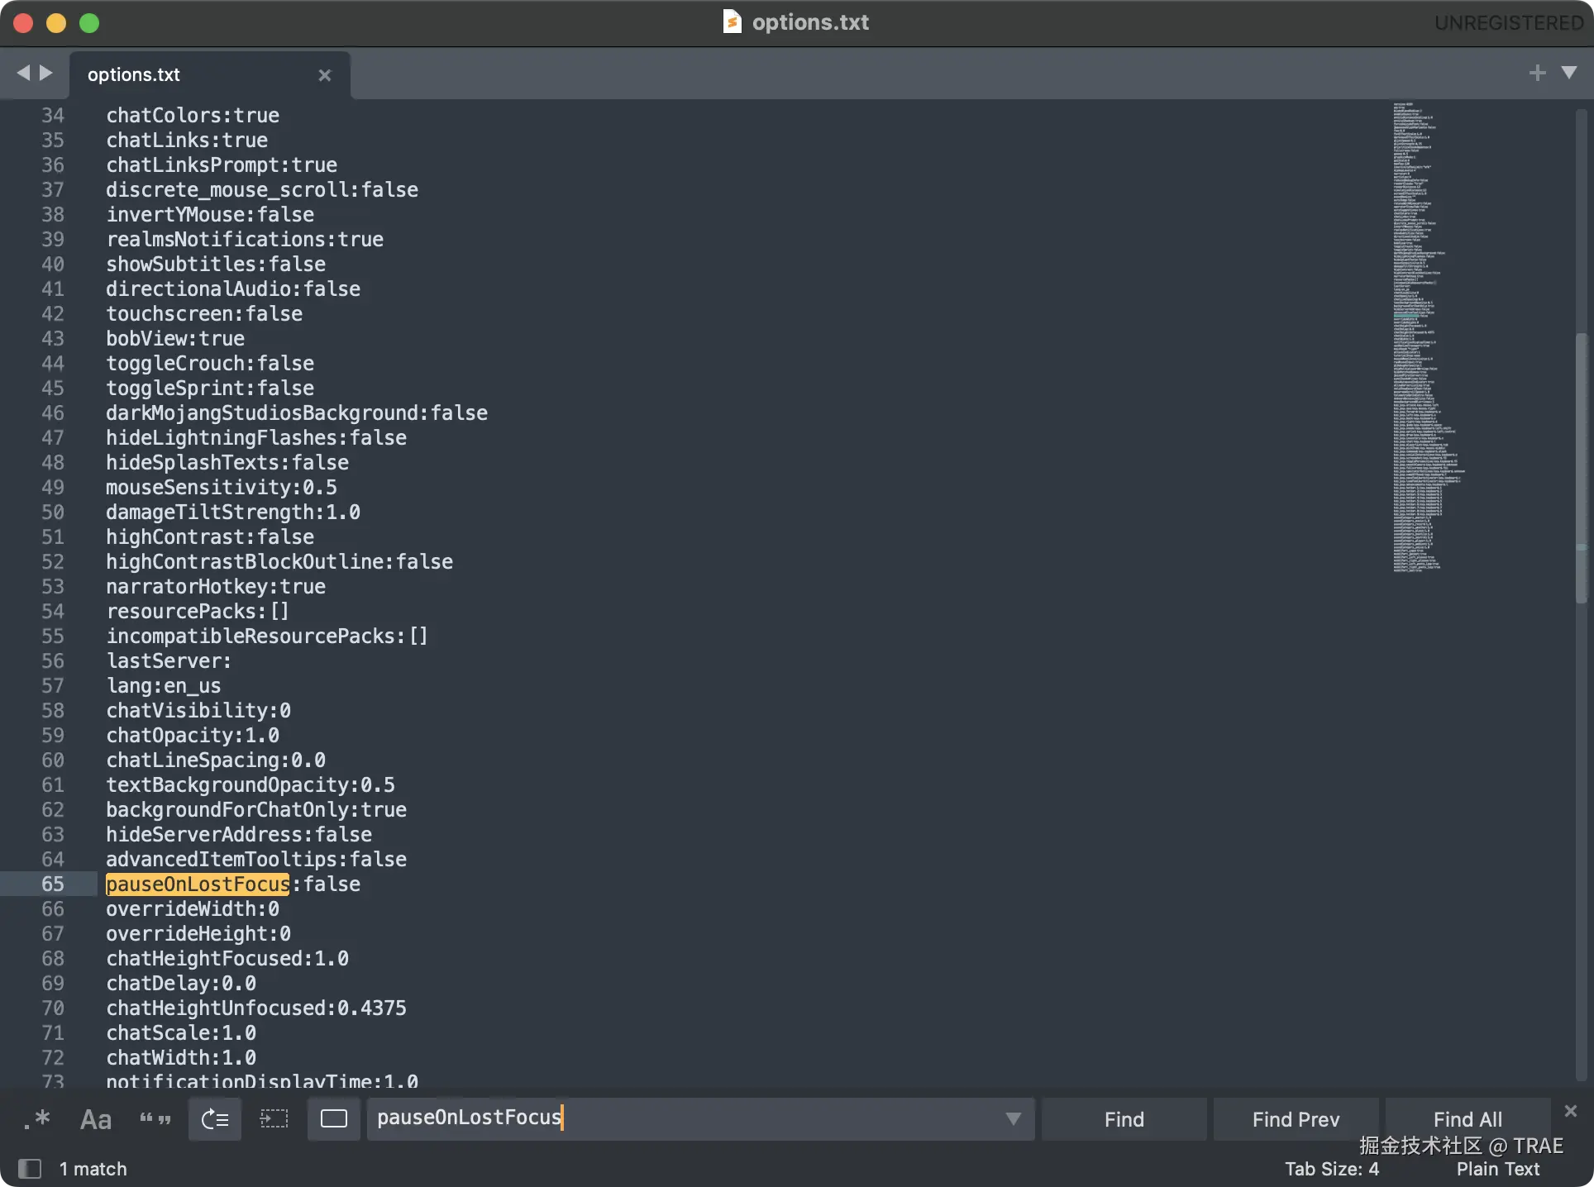Viewport: 1594px width, 1187px height.
Task: Open the Plain Text syntax selector
Action: tap(1498, 1169)
